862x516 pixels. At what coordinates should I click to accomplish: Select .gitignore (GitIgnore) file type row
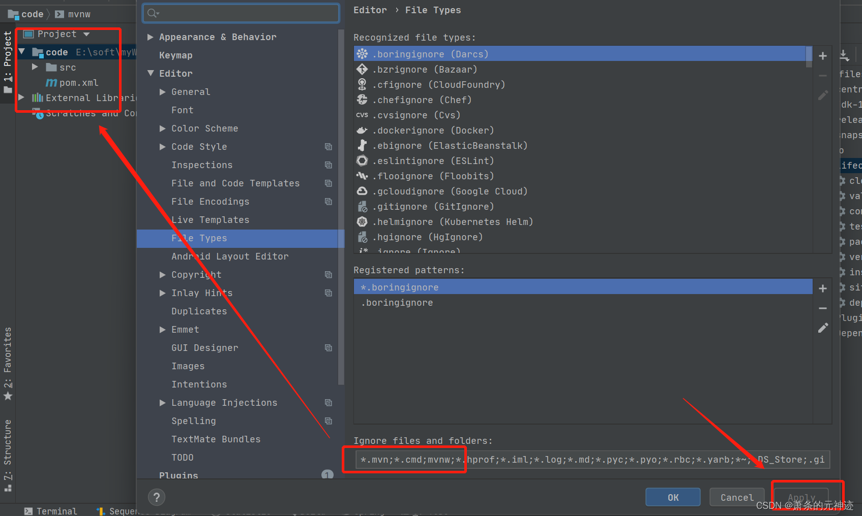click(580, 206)
